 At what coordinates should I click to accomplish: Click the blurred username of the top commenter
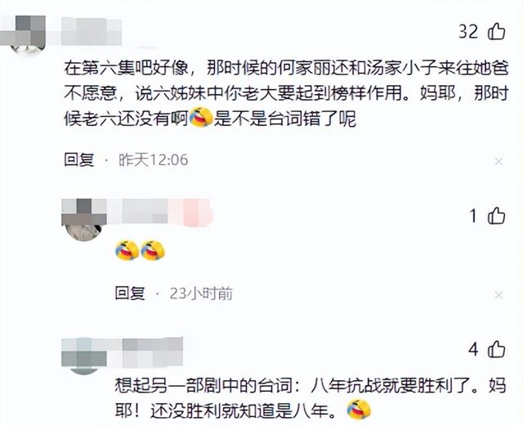[x=92, y=32]
